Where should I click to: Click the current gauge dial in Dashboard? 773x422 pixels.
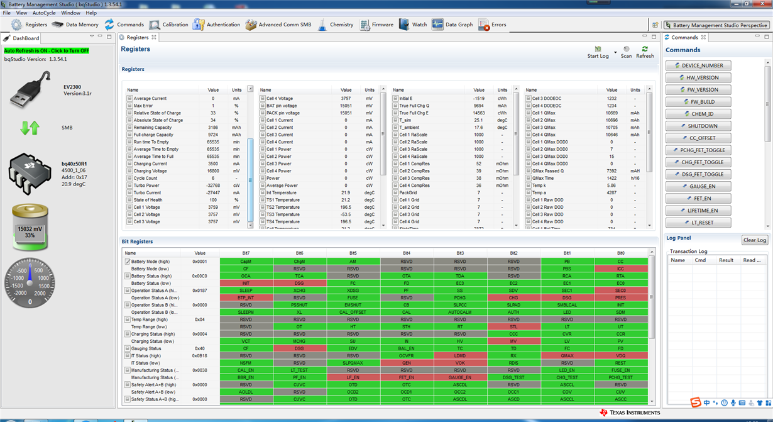coord(30,283)
